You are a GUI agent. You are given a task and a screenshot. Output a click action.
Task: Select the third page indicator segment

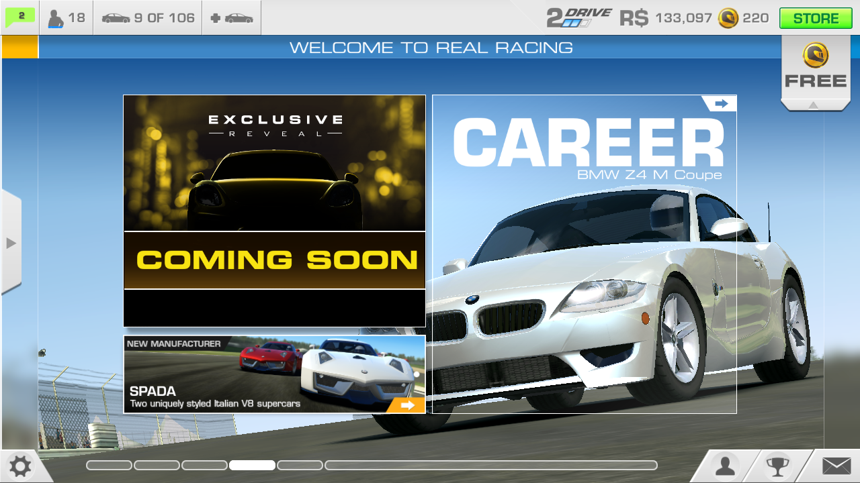(x=204, y=465)
